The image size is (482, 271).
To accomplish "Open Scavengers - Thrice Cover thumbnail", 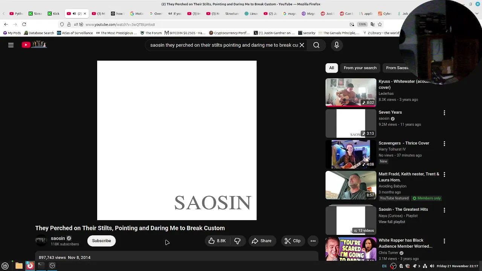I will pos(351,154).
